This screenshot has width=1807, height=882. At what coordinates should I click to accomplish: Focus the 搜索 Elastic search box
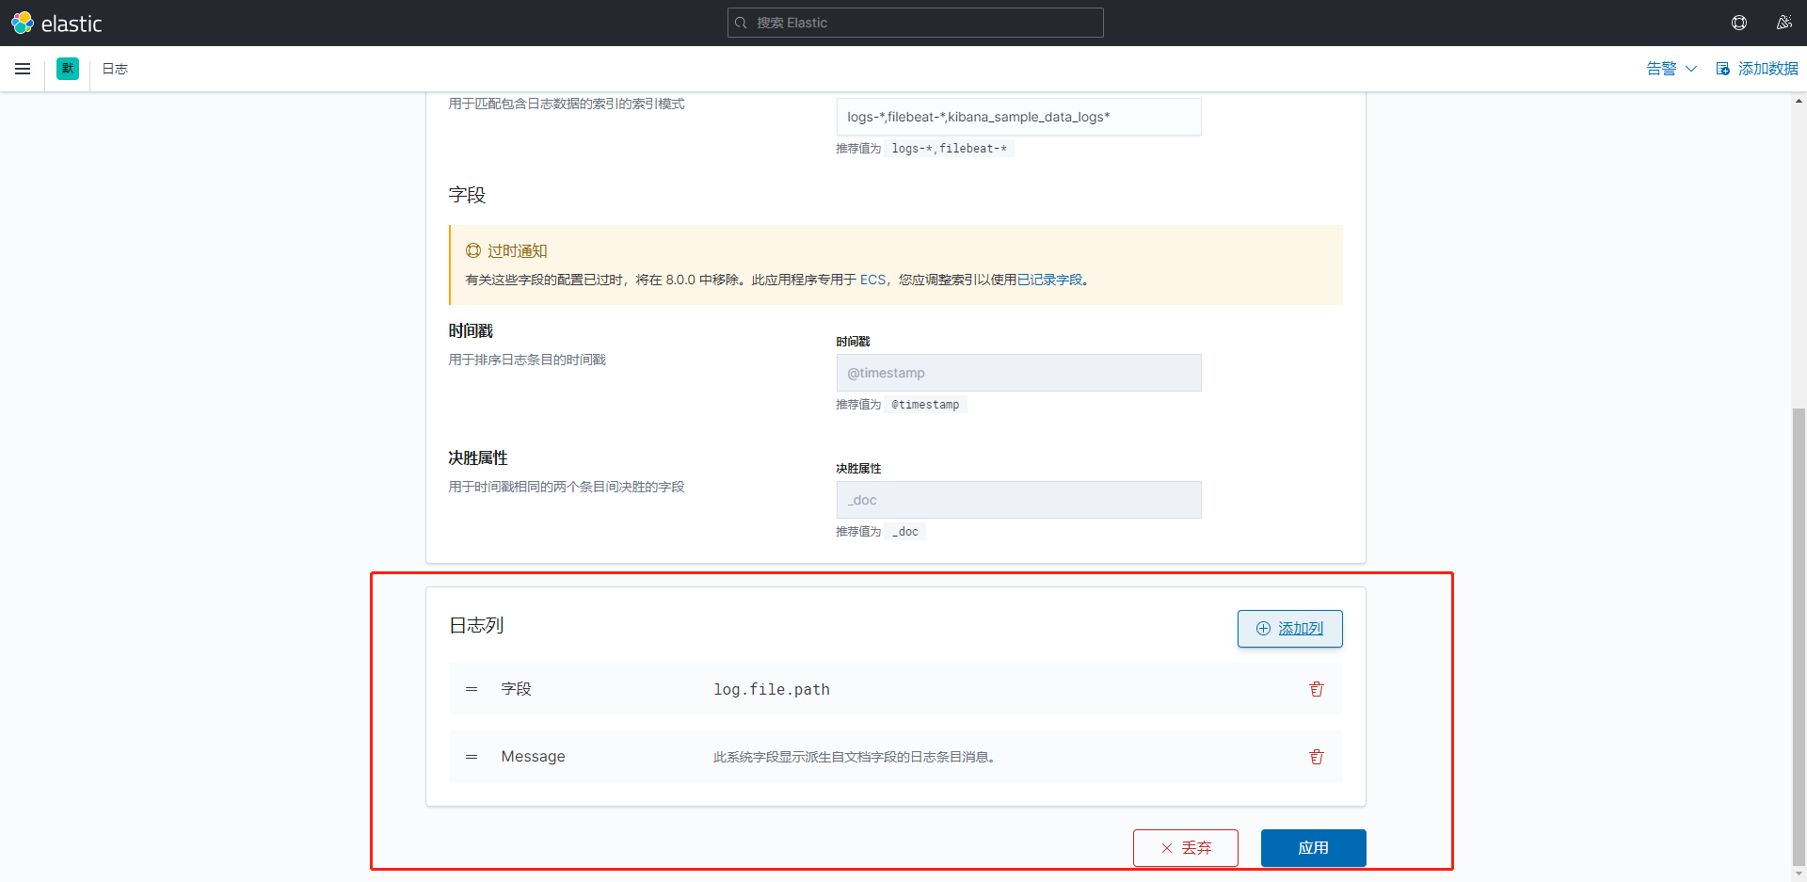(x=915, y=23)
